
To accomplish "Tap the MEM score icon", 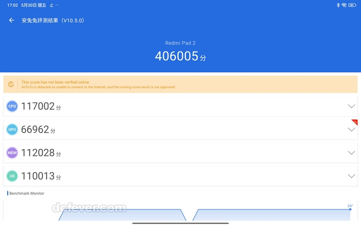I will click(x=12, y=153).
